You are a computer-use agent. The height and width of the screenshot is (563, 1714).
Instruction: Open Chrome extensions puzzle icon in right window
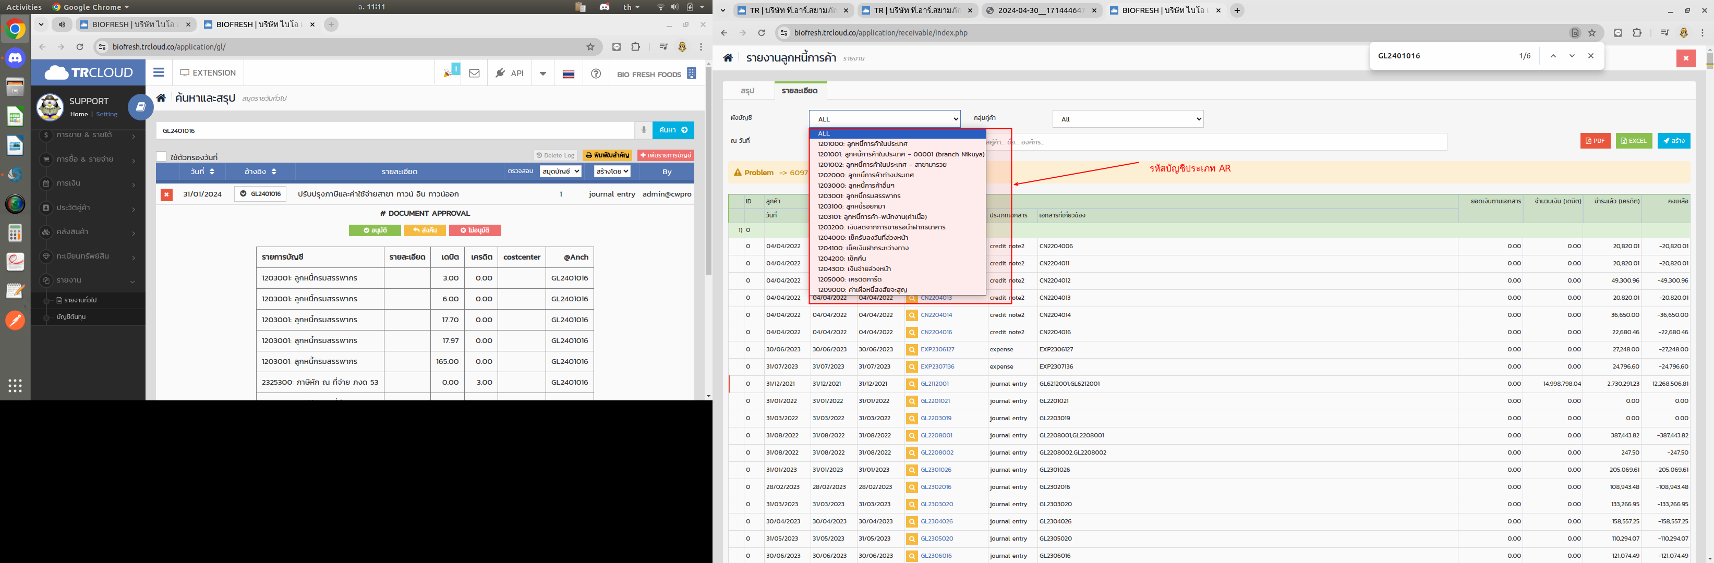click(1637, 32)
